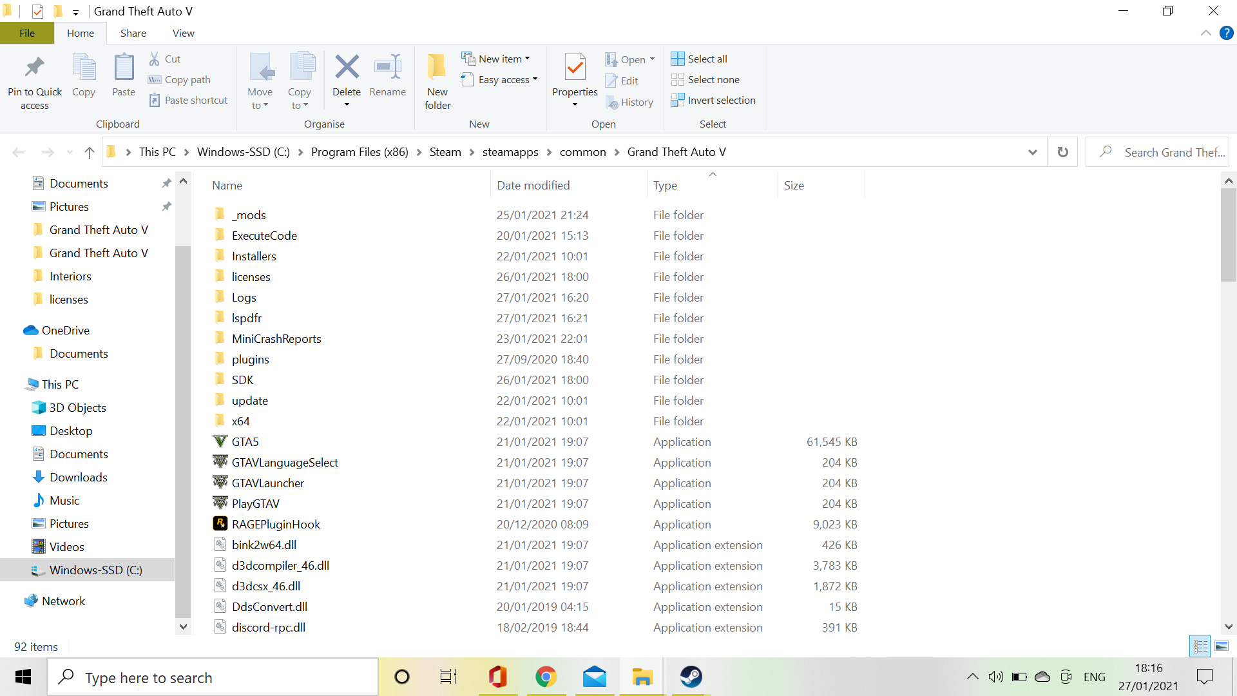1237x696 pixels.
Task: Click the Delete icon in ribbon
Action: pyautogui.click(x=347, y=68)
